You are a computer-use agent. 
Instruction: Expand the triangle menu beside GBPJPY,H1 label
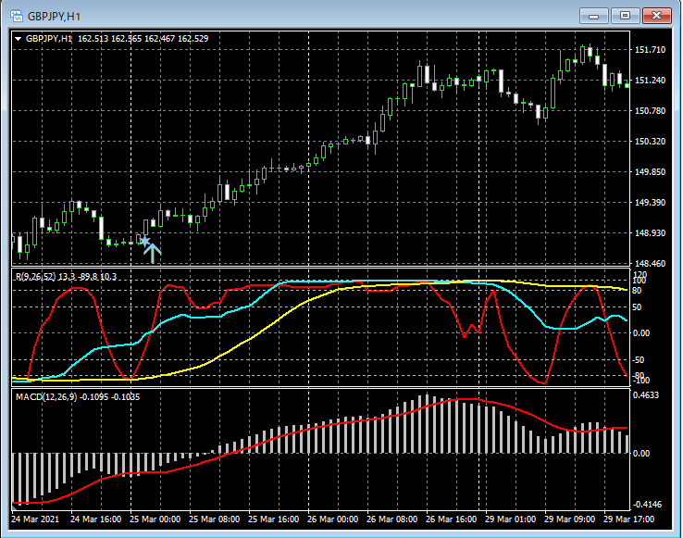[19, 39]
